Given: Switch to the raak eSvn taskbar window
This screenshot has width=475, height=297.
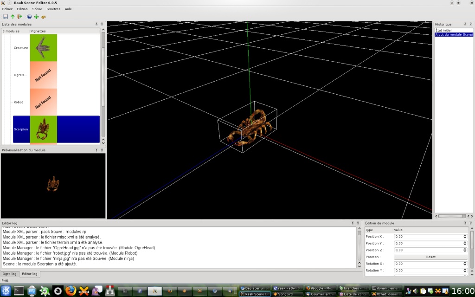Looking at the screenshot, I should (x=288, y=288).
